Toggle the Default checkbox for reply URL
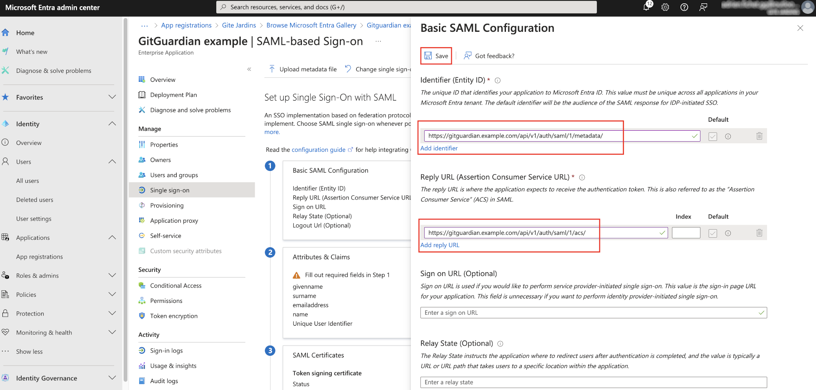 point(713,233)
